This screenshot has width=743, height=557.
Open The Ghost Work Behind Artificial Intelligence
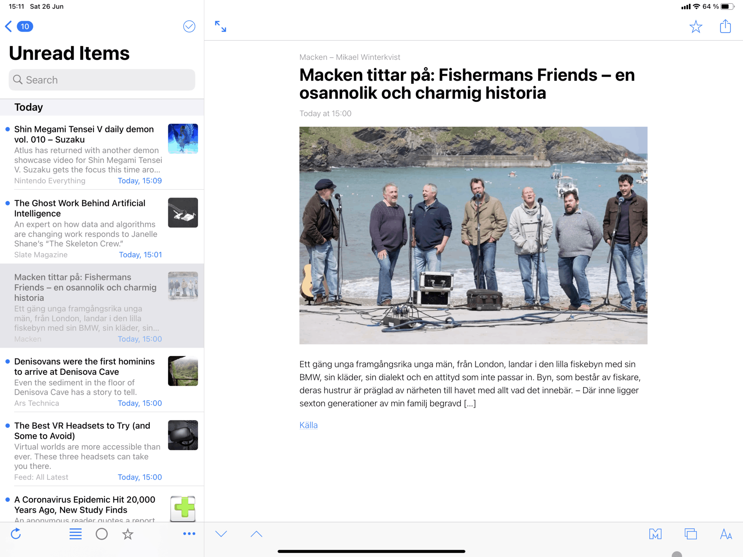point(102,227)
